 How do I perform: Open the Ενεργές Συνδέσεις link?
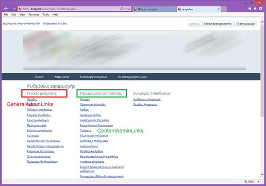coord(39,115)
